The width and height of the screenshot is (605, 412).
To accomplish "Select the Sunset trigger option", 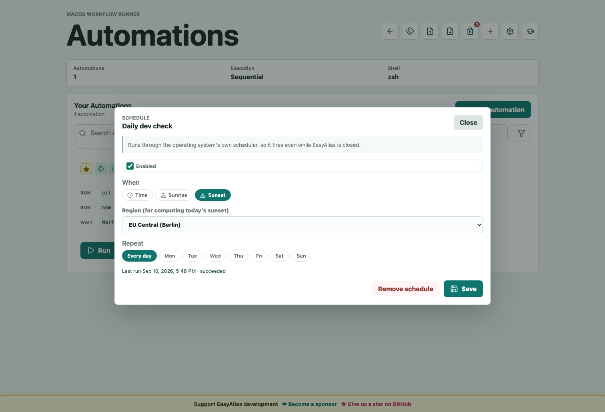I will (213, 195).
